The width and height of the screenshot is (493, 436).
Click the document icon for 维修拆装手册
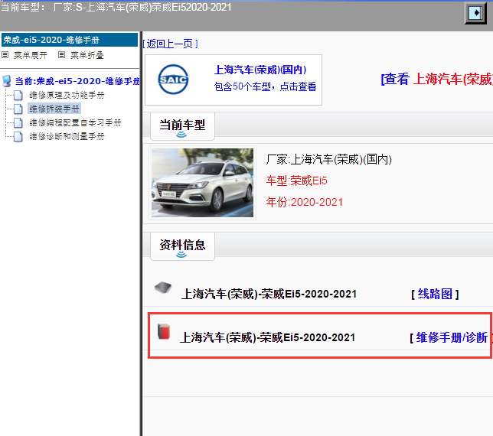tap(18, 109)
